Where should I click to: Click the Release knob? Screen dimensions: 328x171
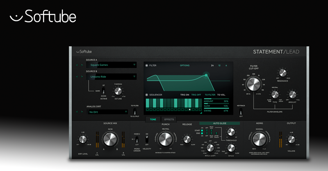(187, 139)
